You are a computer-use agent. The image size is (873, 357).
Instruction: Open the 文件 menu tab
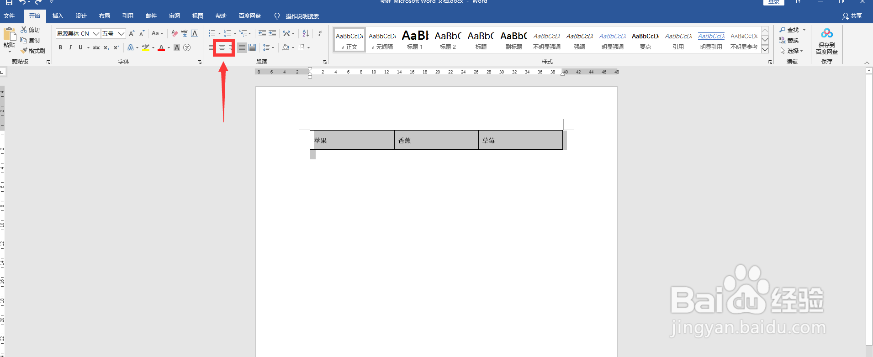(9, 16)
